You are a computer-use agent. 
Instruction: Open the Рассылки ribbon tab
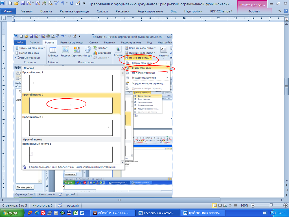(x=122, y=11)
